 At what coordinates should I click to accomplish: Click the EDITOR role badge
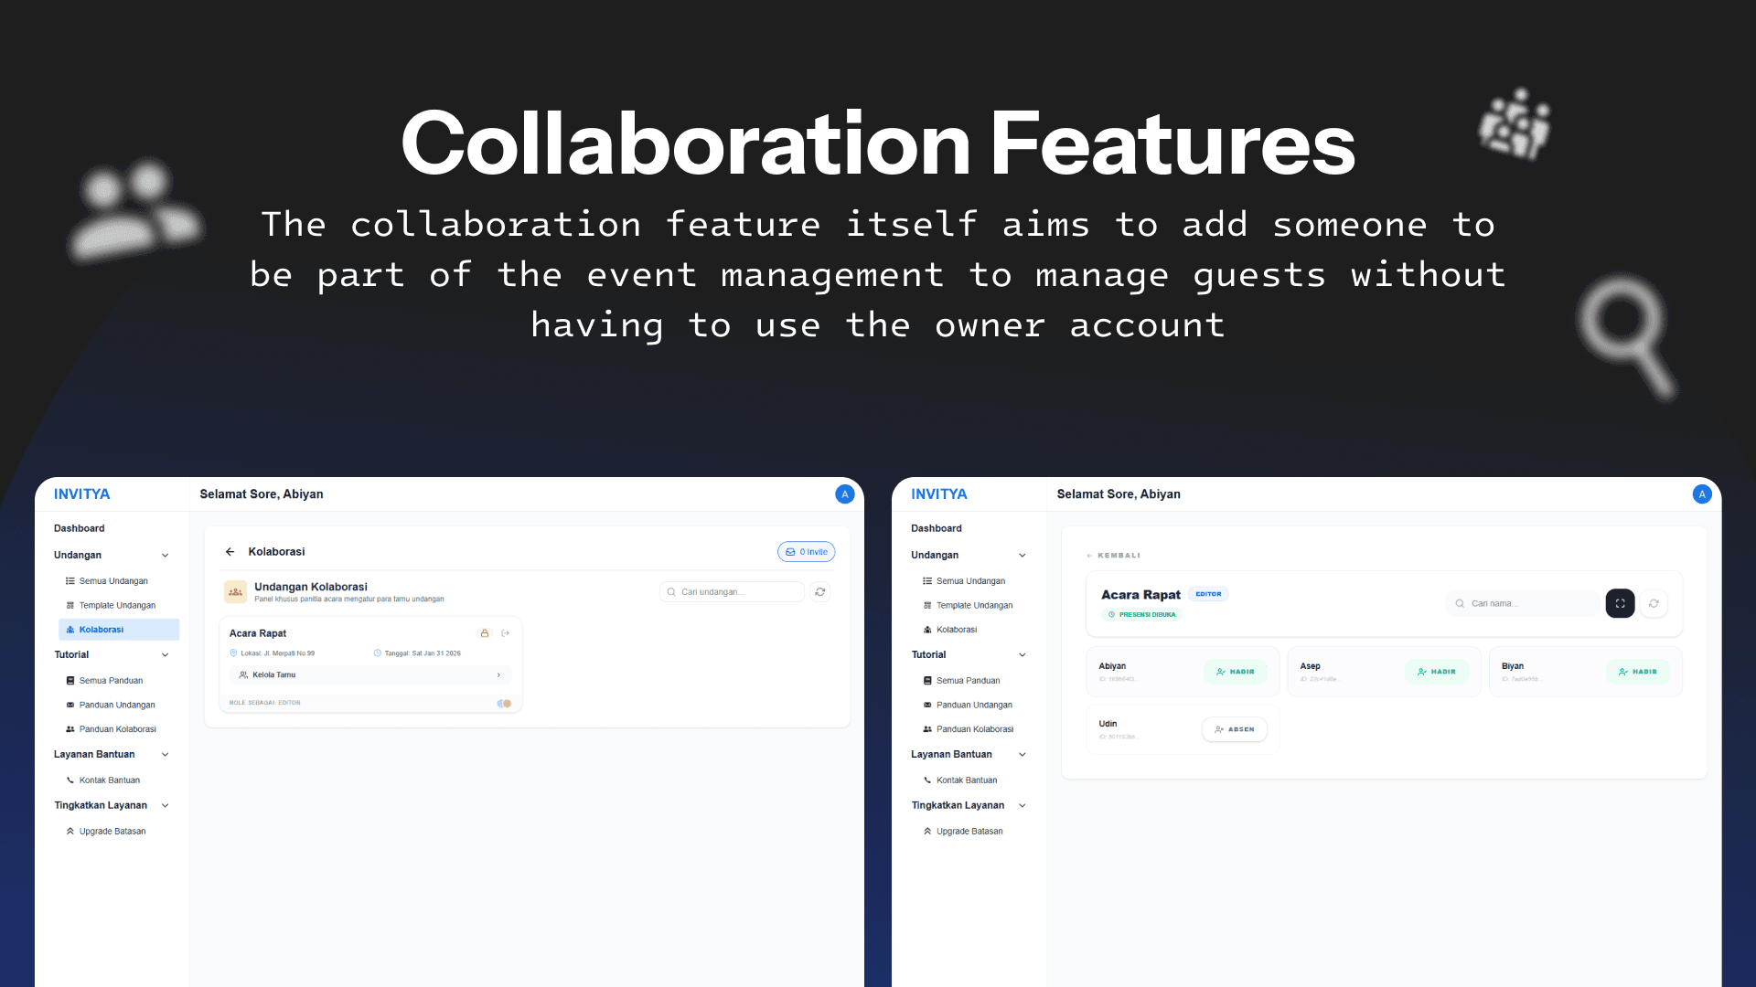tap(1208, 594)
